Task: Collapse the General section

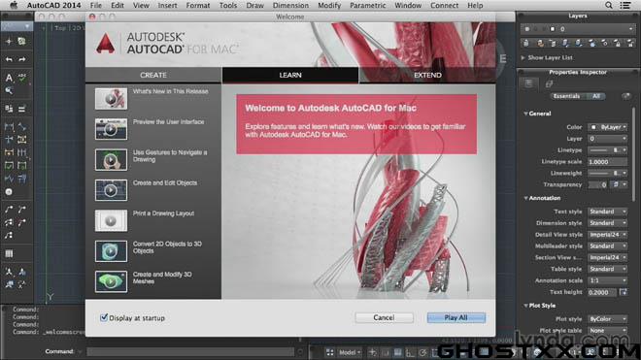Action: pos(525,114)
